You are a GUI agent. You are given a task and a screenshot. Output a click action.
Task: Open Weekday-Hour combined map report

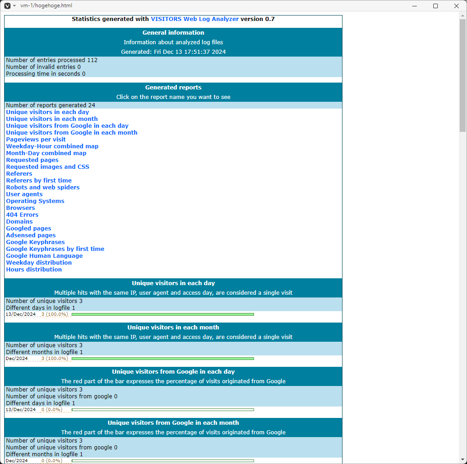point(52,146)
